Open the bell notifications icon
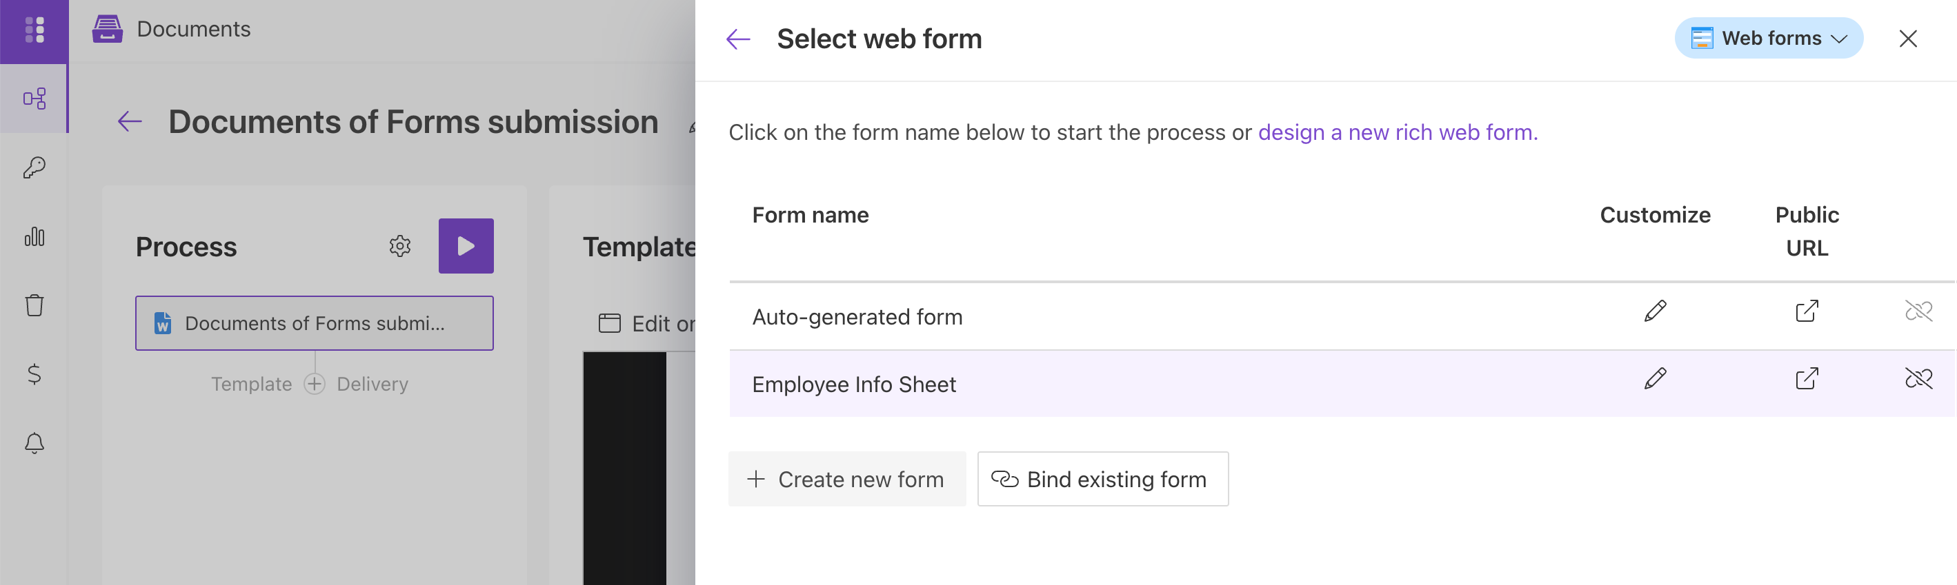 pyautogui.click(x=34, y=443)
